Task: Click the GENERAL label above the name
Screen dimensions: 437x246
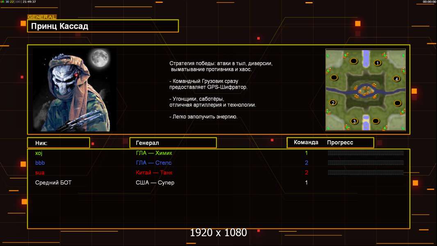Action: tap(42, 17)
